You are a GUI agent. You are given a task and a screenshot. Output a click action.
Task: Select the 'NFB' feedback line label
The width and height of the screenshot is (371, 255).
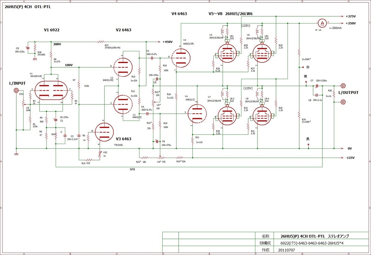[132, 170]
